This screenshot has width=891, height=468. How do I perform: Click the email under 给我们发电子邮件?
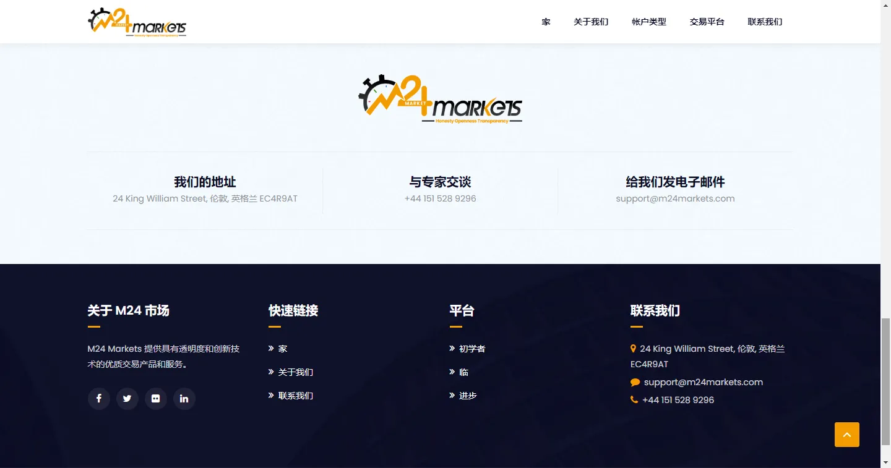click(676, 198)
